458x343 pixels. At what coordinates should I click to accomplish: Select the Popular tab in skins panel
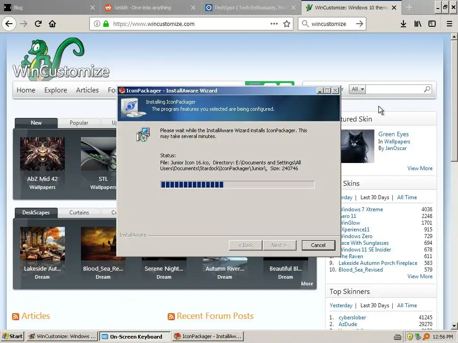(79, 123)
